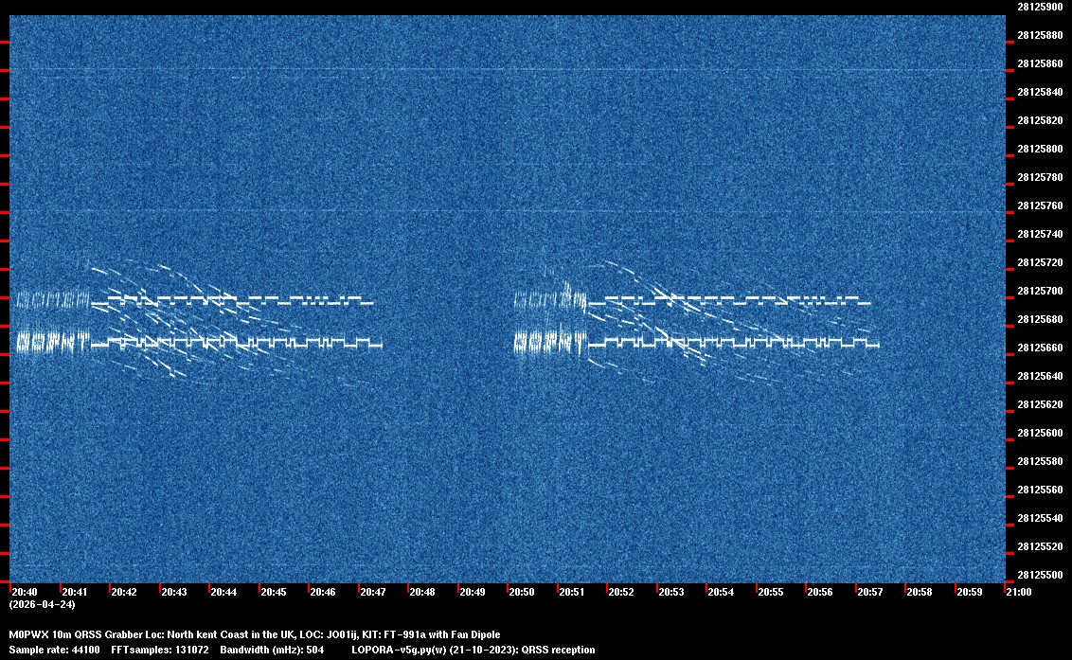Image resolution: width=1072 pixels, height=660 pixels.
Task: Select the 28125760 frequency label
Action: pyautogui.click(x=1039, y=205)
